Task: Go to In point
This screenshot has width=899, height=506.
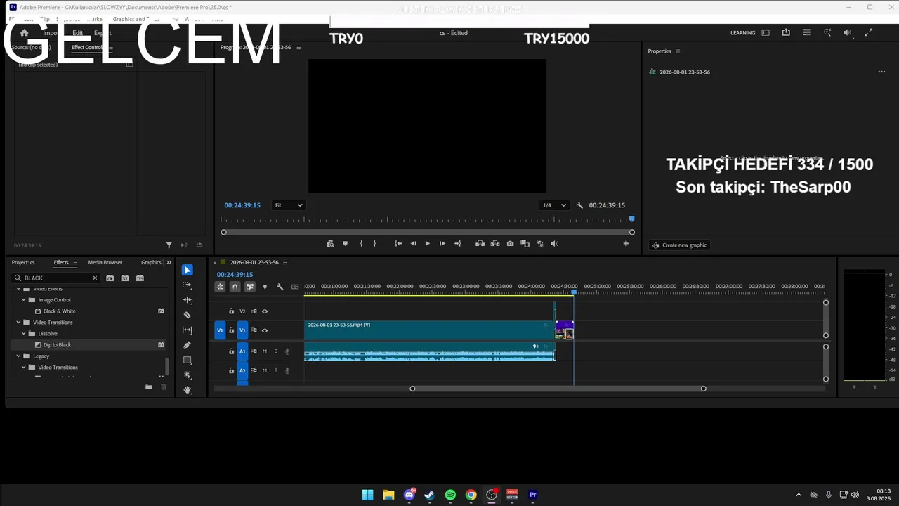Action: pyautogui.click(x=398, y=244)
